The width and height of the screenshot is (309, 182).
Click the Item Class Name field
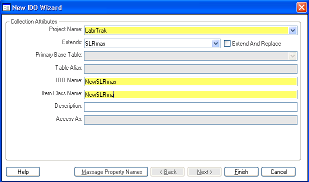pyautogui.click(x=190, y=94)
